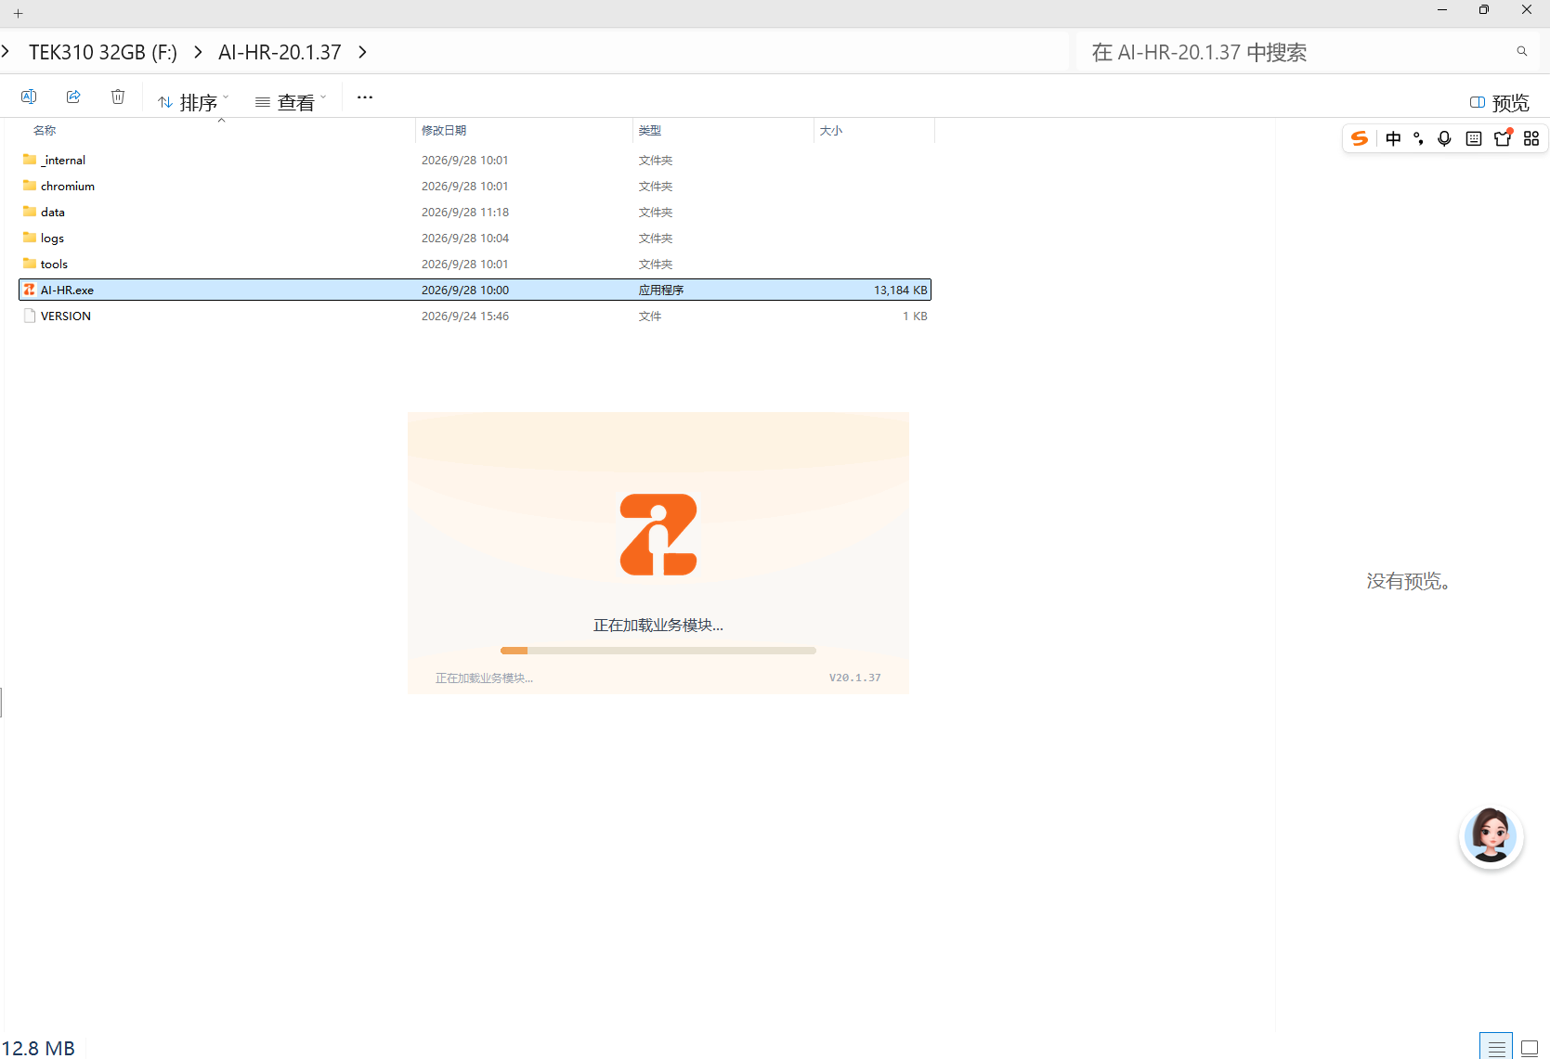
Task: Select the logs folder
Action: click(475, 238)
